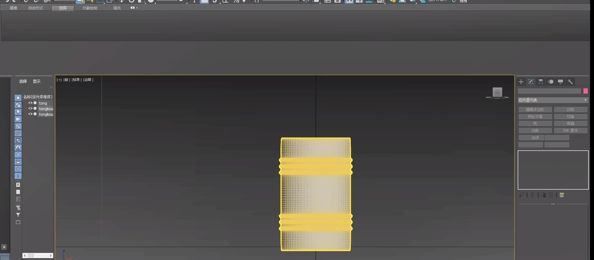Toggle the Display XRefs filter icon
594x260 pixels.
point(18,148)
